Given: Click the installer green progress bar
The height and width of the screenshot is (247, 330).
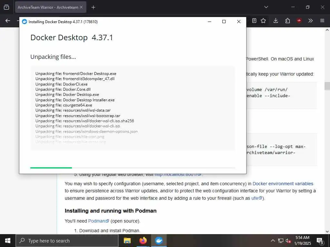Looking at the screenshot, I should pos(51,168).
